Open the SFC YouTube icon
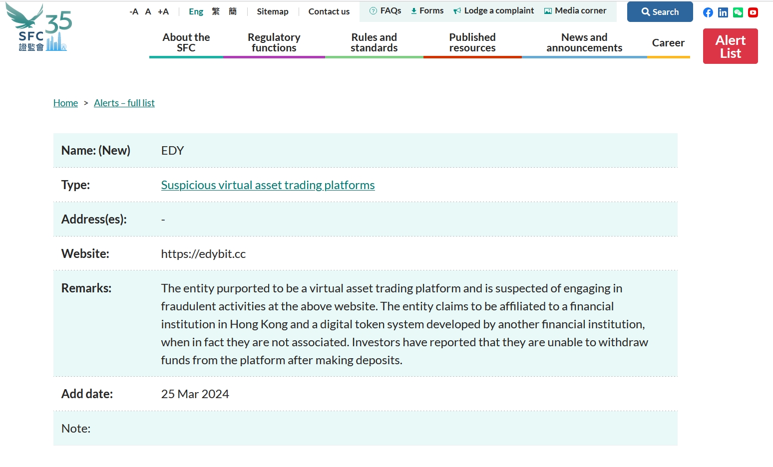773x467 pixels. (753, 12)
